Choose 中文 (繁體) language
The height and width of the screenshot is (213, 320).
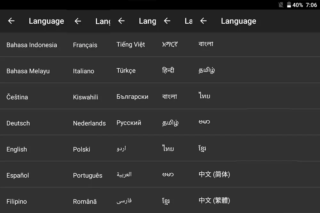(214, 200)
